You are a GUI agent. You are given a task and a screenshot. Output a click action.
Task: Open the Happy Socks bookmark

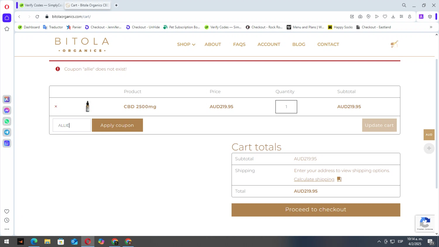click(340, 27)
